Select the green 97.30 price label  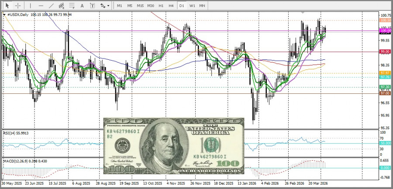(x=385, y=87)
